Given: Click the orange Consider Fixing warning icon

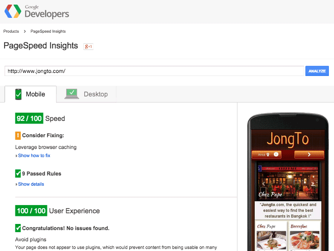Looking at the screenshot, I should tap(18, 136).
